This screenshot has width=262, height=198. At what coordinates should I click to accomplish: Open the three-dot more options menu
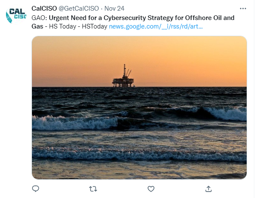pyautogui.click(x=243, y=9)
